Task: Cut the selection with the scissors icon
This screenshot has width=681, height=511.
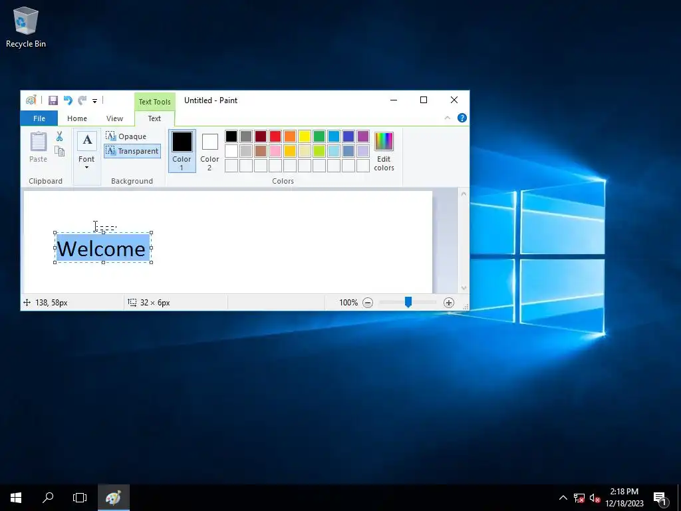Action: click(x=59, y=136)
